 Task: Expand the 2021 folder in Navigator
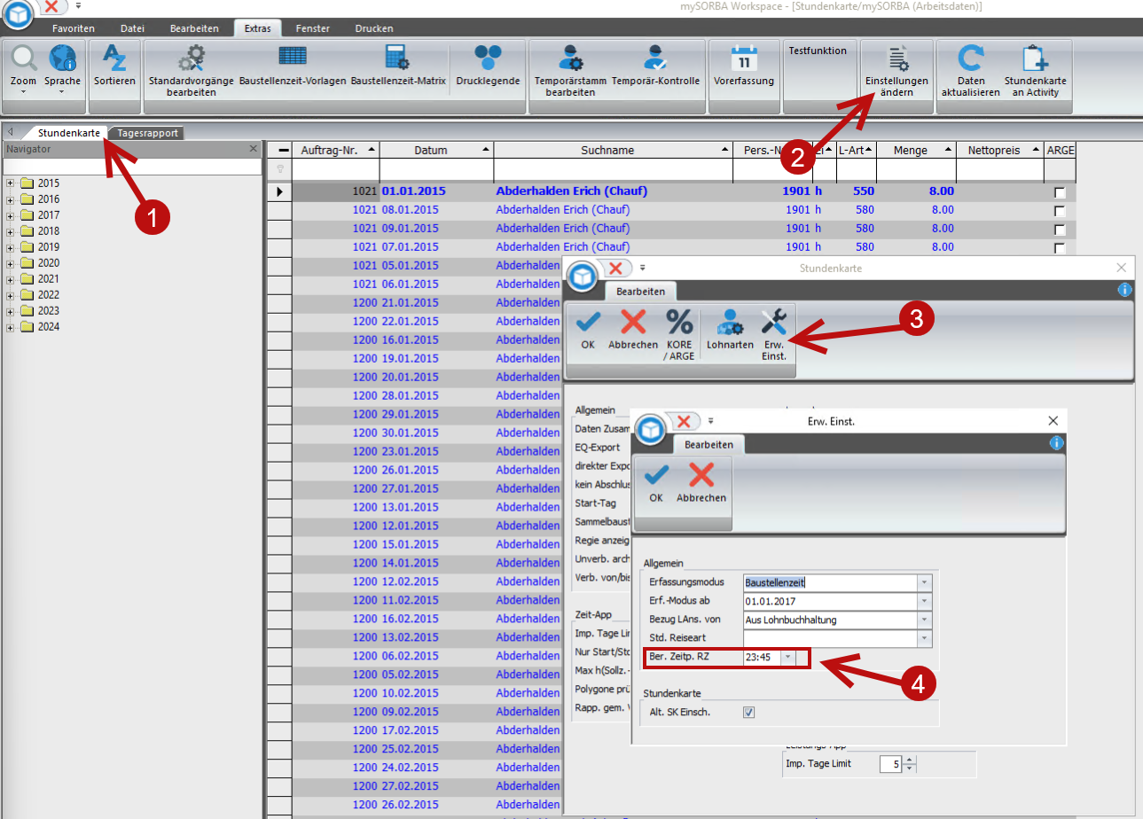11,279
